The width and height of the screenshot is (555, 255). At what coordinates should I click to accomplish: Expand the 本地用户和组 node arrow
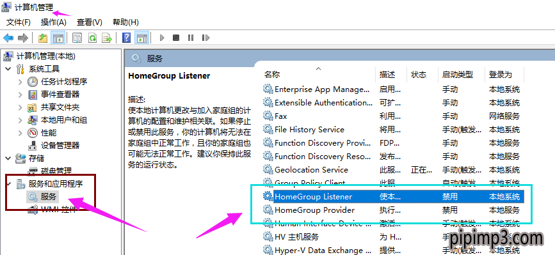tap(20, 120)
